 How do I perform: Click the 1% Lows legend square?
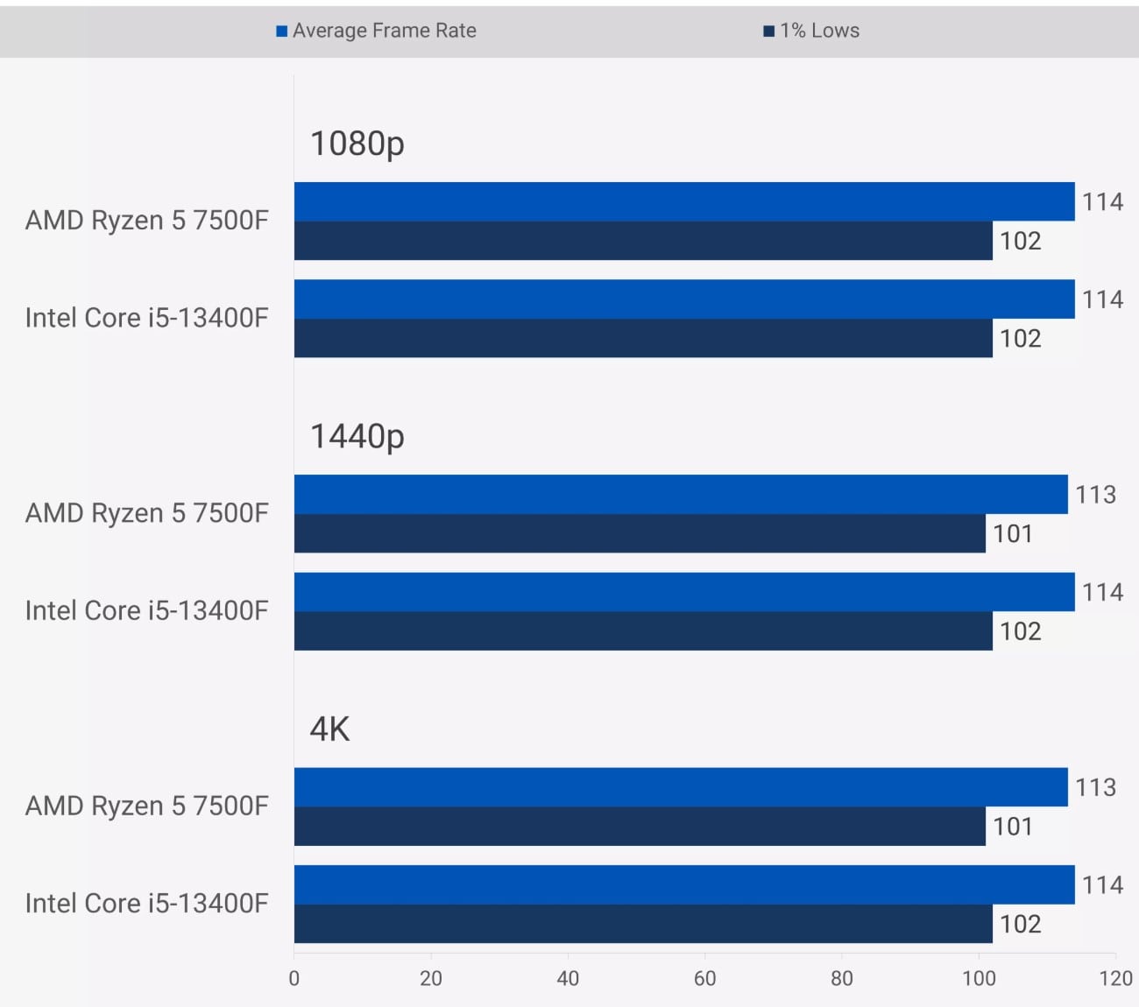[769, 30]
